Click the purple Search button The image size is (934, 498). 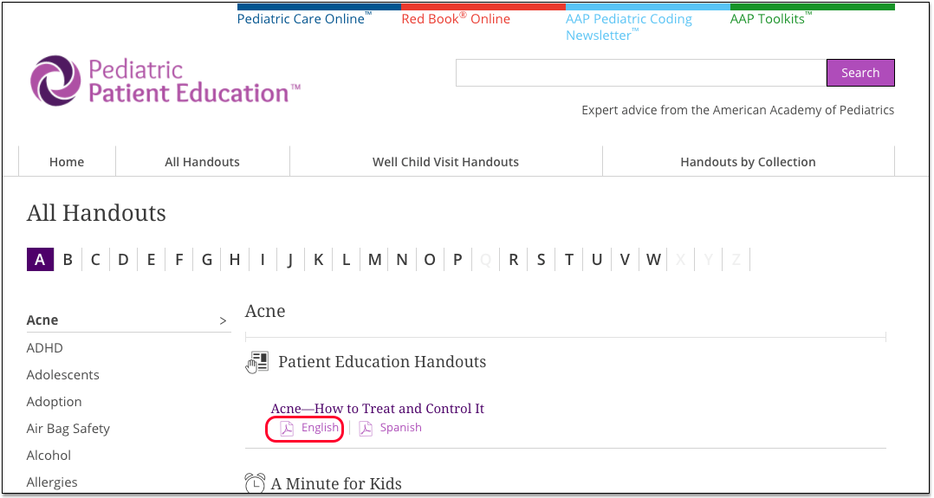pos(860,73)
